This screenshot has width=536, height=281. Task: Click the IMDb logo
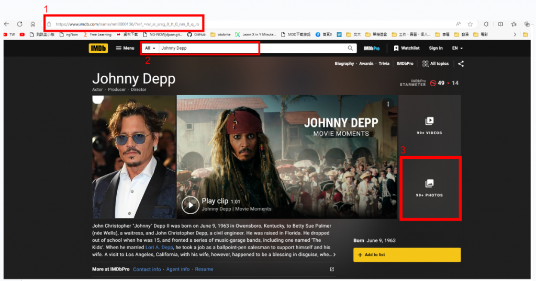click(x=98, y=49)
